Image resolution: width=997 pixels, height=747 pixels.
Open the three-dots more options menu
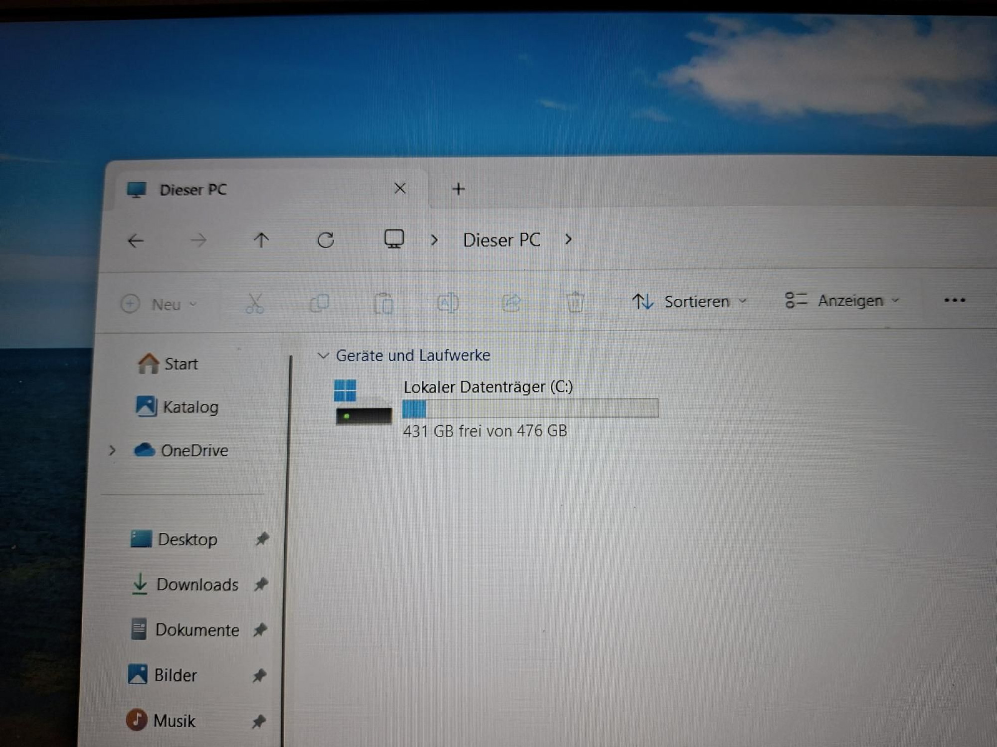pyautogui.click(x=955, y=300)
